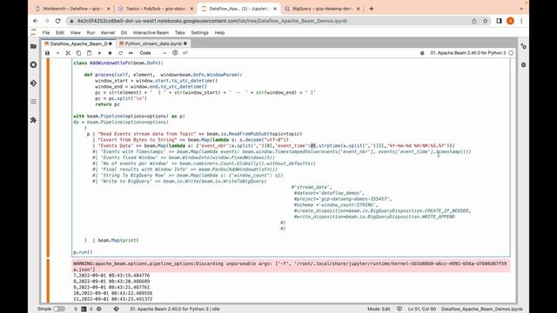Restart kernel and run all cells
The width and height of the screenshot is (557, 313).
click(131, 53)
